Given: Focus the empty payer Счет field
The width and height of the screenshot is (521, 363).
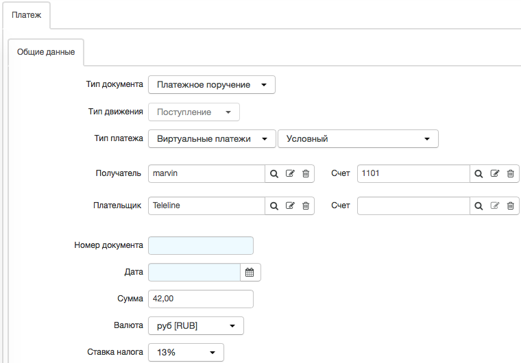Looking at the screenshot, I should click(x=413, y=205).
